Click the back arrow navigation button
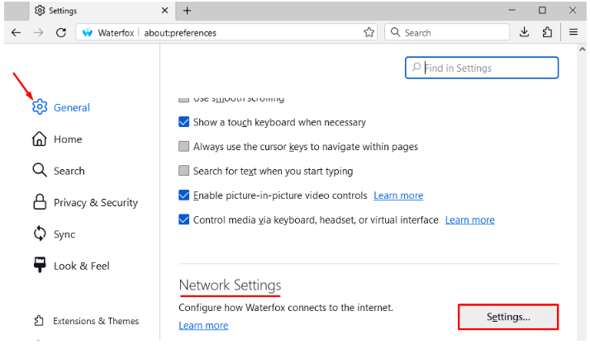This screenshot has width=590, height=344. [x=16, y=32]
